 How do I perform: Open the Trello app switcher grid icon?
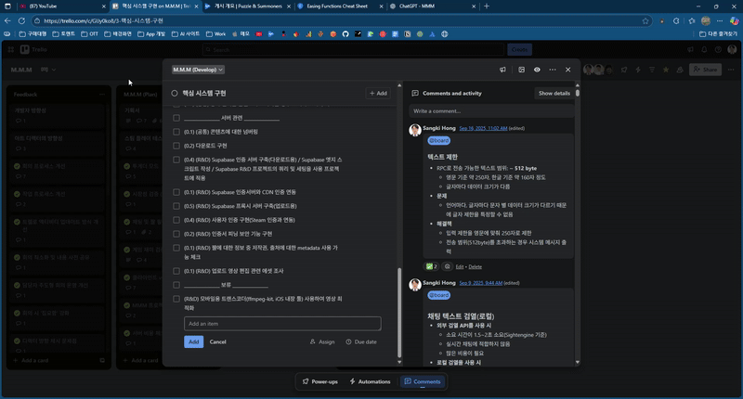[x=11, y=49]
